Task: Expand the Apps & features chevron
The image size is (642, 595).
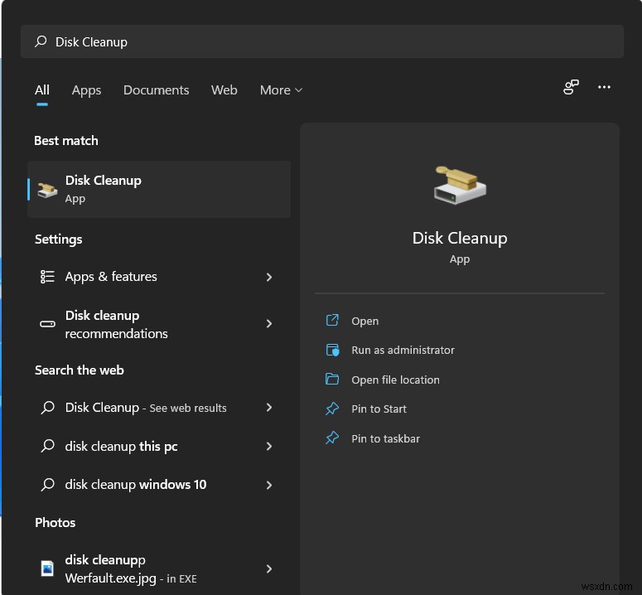Action: click(x=269, y=278)
